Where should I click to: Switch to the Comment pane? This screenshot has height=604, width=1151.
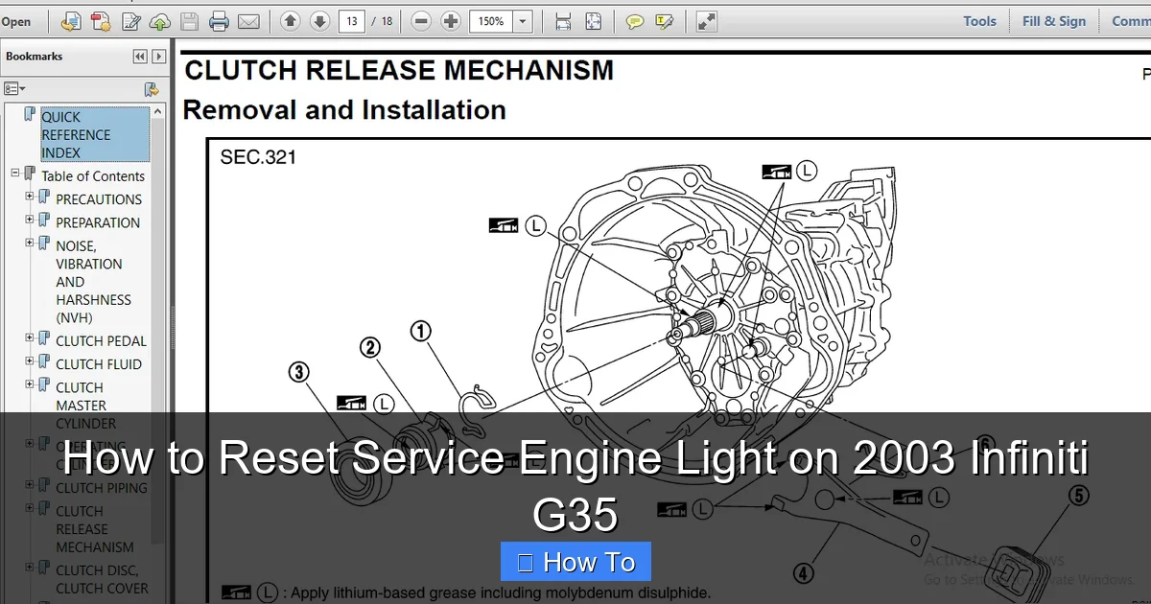1130,20
